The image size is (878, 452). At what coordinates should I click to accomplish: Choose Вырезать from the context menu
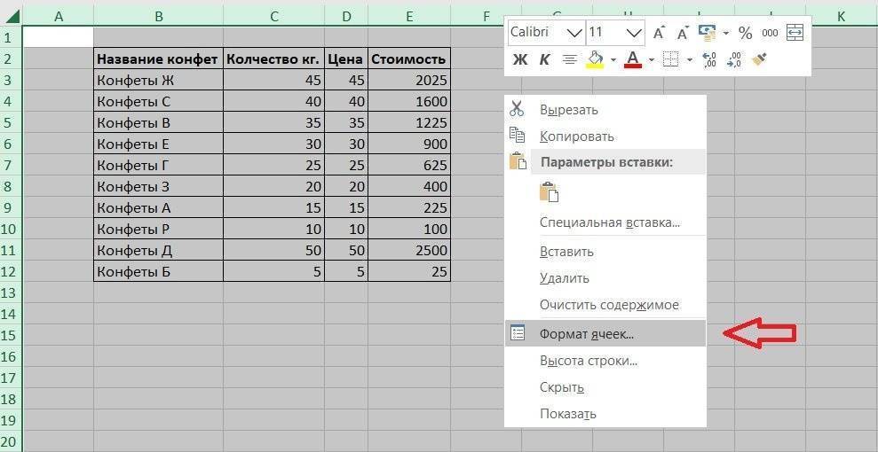[x=605, y=110]
